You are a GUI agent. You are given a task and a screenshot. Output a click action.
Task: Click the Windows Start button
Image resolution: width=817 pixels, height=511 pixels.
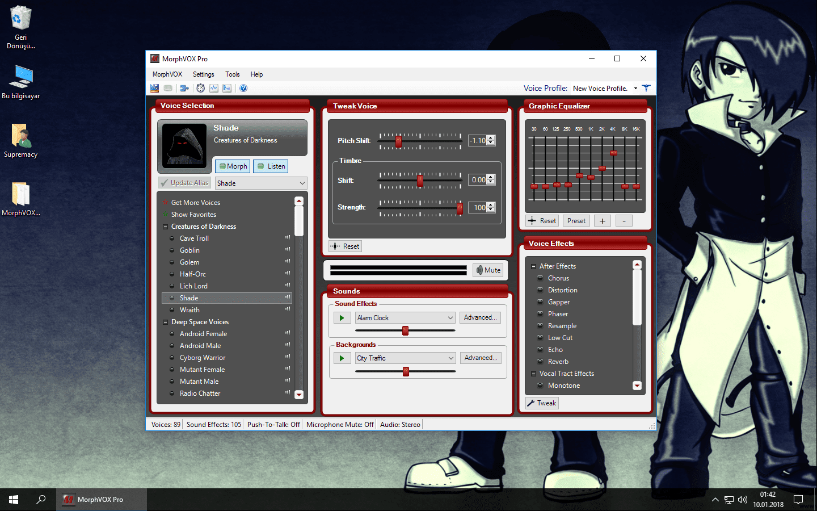14,500
